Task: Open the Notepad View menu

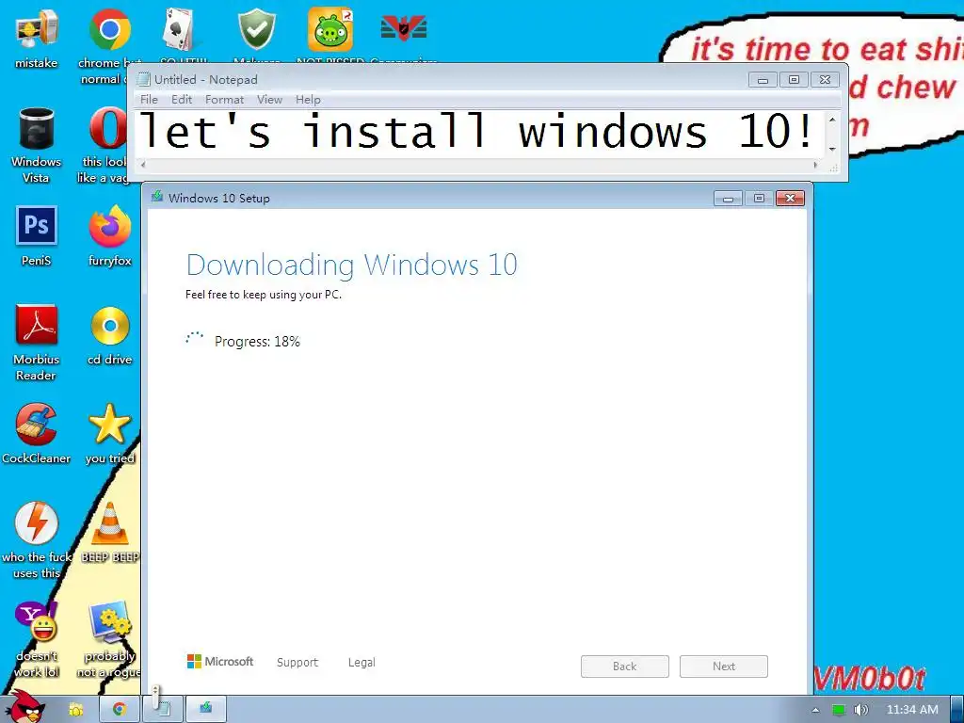Action: tap(269, 100)
